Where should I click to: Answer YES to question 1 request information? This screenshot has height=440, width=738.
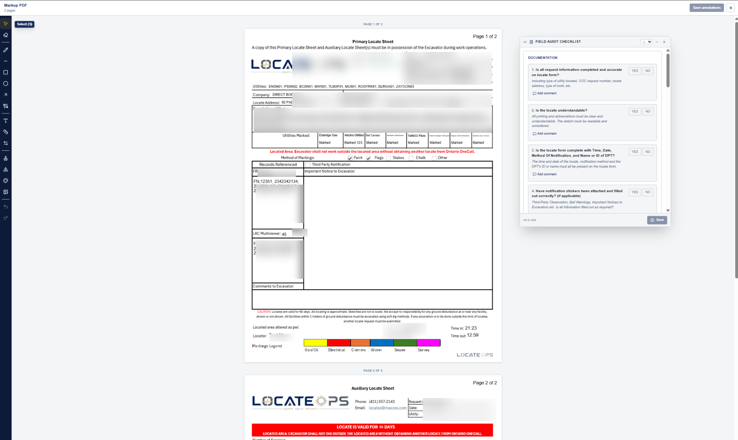point(635,71)
